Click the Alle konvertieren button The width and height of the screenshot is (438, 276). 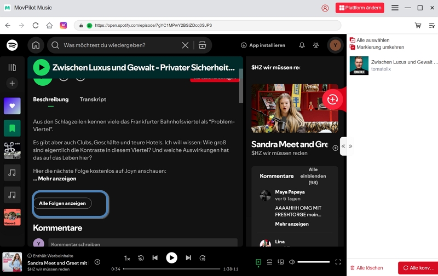click(418, 268)
